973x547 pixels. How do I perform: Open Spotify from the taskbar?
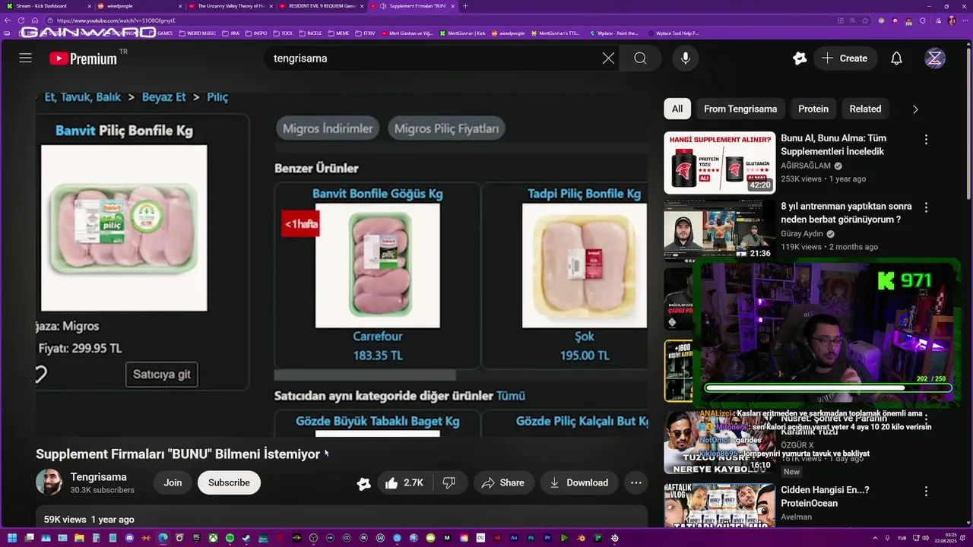(230, 538)
